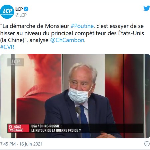Play the embedded video of the masked man
150x150 pixels.
point(75,96)
